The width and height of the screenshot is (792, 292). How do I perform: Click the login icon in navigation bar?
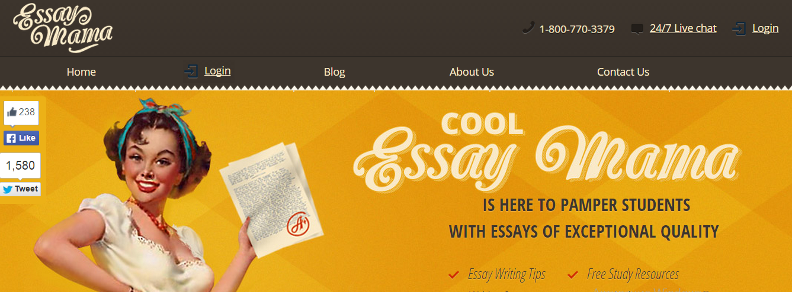pyautogui.click(x=191, y=72)
